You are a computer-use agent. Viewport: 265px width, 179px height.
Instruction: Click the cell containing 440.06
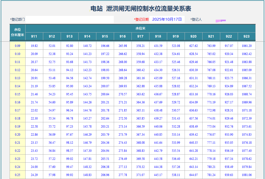pos(158,127)
